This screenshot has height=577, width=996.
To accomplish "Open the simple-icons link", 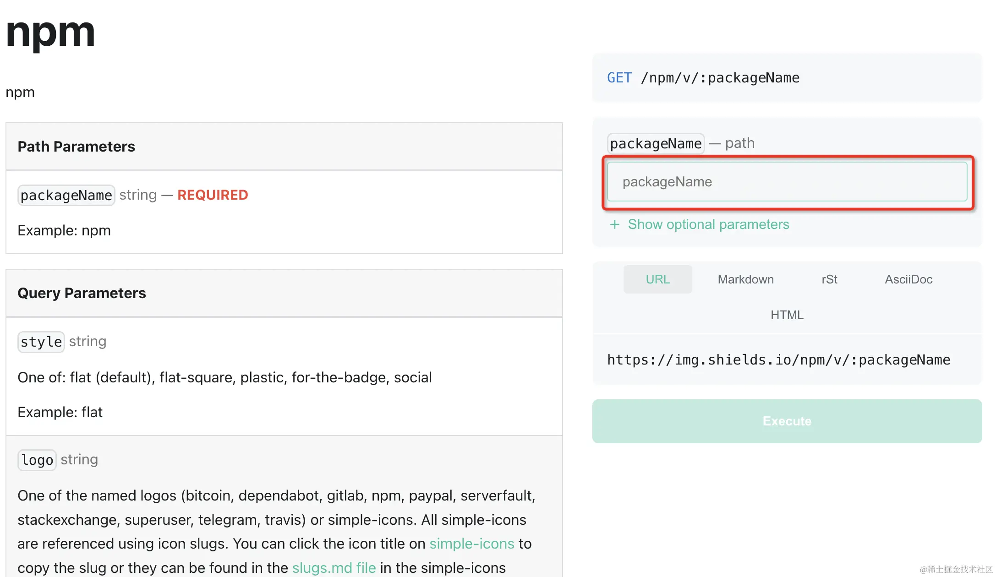I will (x=472, y=544).
